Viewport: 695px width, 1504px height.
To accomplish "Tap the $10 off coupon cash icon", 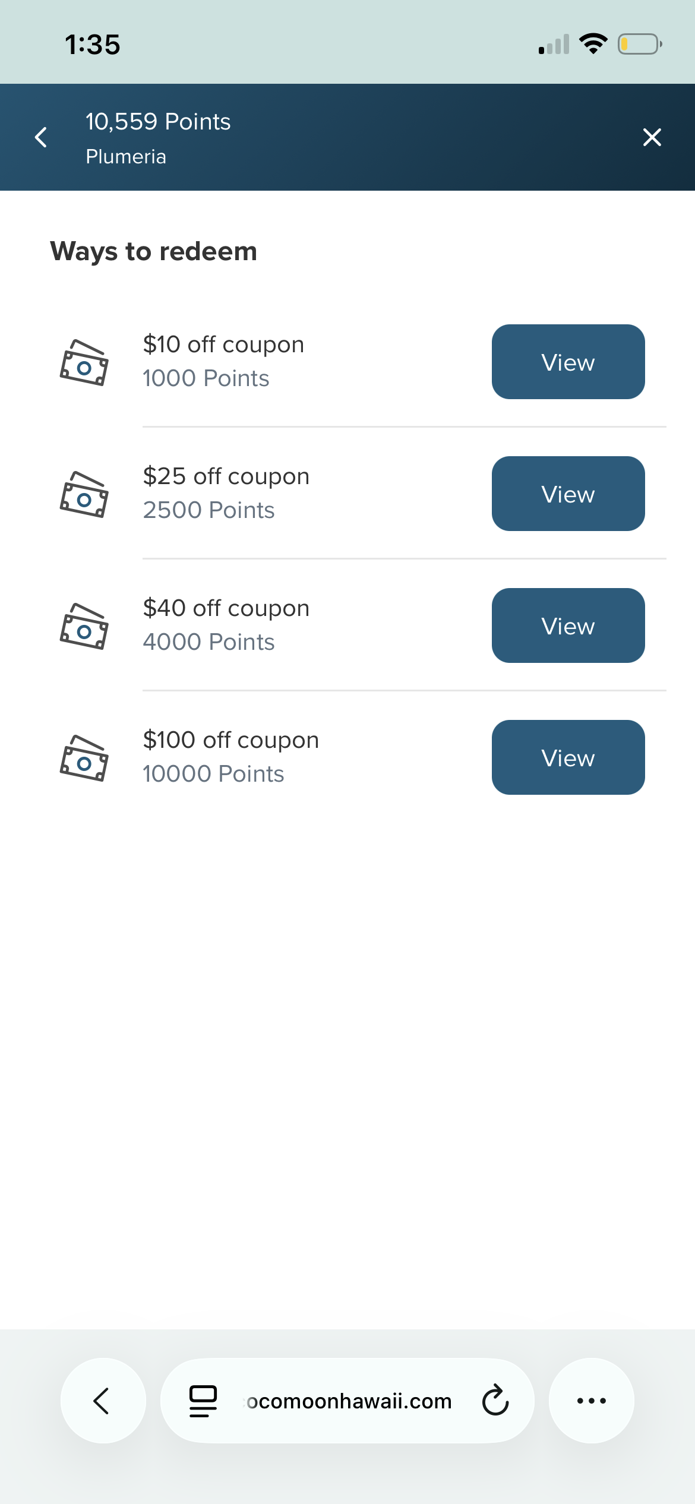I will pos(84,362).
